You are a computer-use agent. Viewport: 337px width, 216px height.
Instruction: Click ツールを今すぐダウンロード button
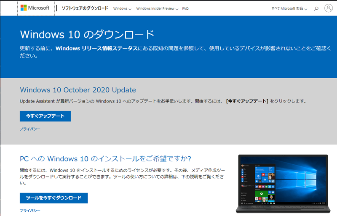[x=54, y=198]
